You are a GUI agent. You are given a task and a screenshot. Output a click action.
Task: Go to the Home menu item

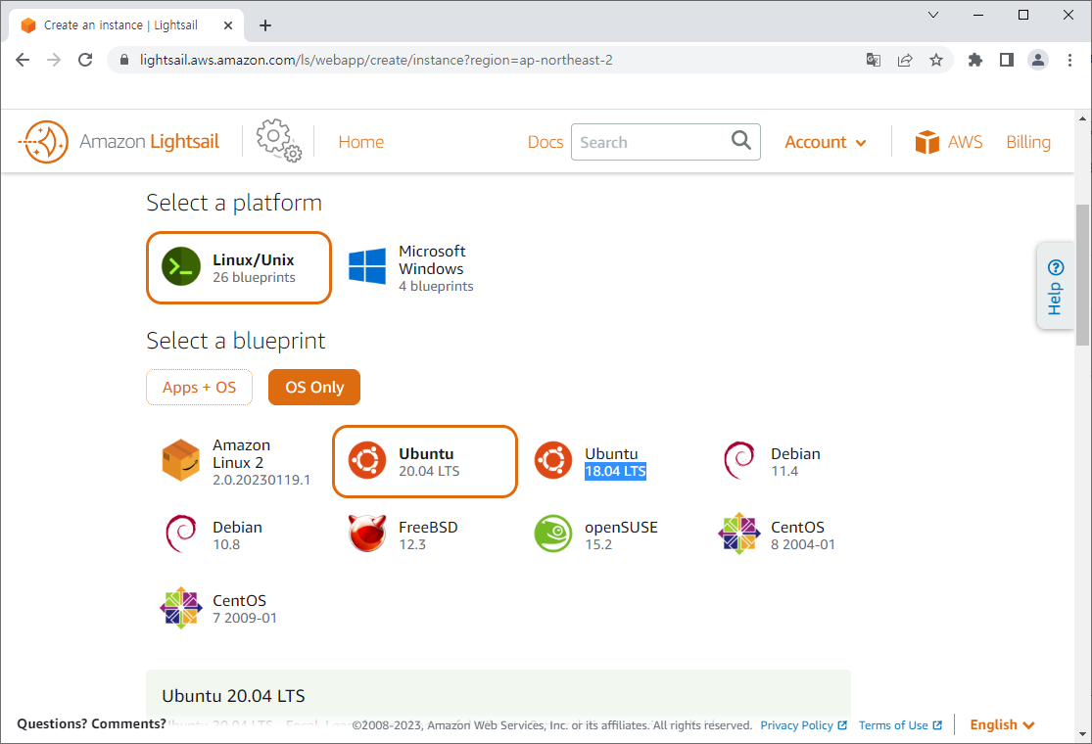click(360, 142)
